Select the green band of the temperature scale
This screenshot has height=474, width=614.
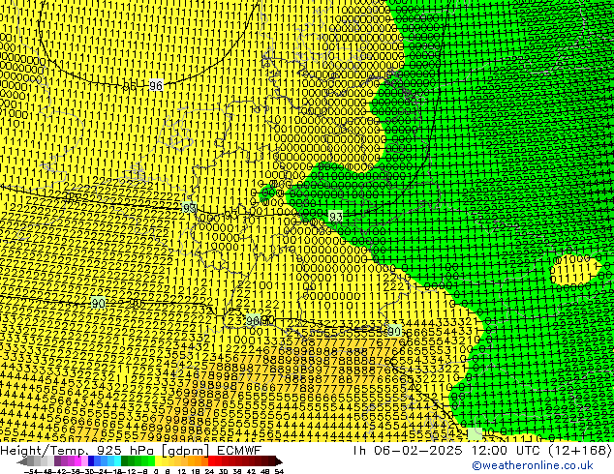click(138, 461)
